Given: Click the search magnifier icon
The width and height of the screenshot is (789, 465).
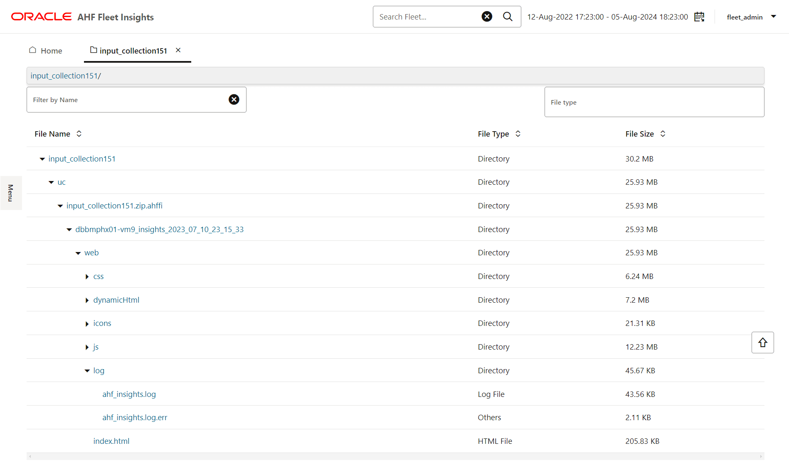Looking at the screenshot, I should click(x=508, y=17).
